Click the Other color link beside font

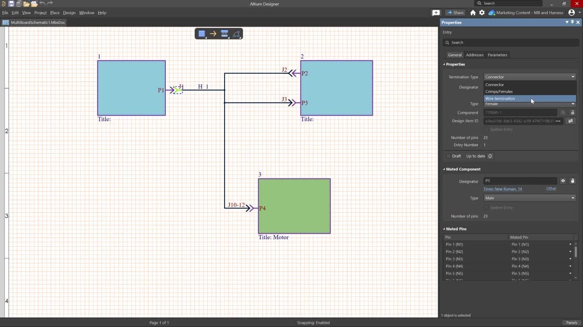click(x=551, y=188)
